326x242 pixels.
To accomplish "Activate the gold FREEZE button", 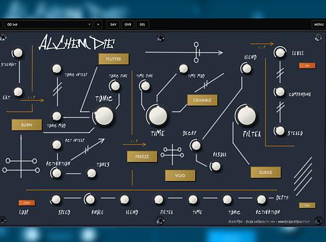I will (x=142, y=157).
